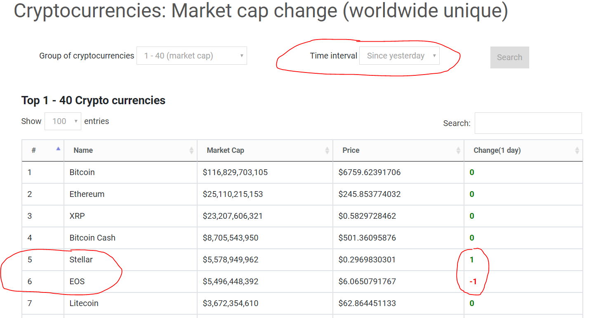This screenshot has height=318, width=589.
Task: Select the Ethereum row name
Action: click(x=87, y=194)
